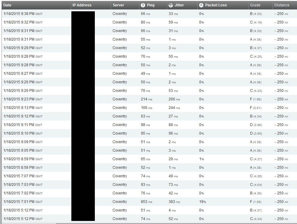The image size is (297, 224).
Task: Click the C (4.23) grade cell
Action: pos(256,91)
